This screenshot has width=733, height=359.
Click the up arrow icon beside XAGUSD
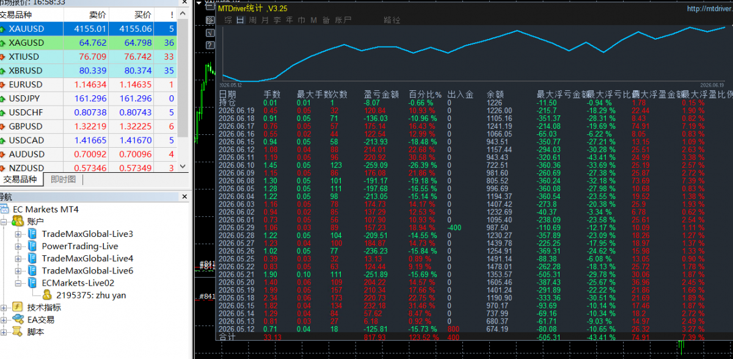pyautogui.click(x=2, y=43)
